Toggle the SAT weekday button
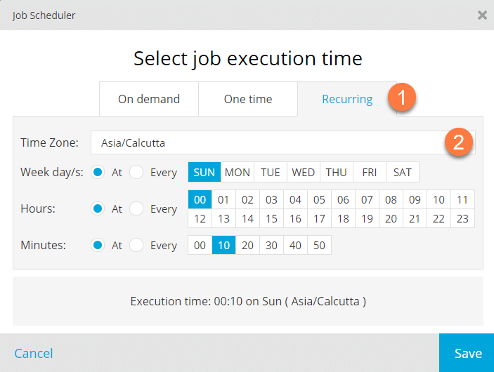This screenshot has width=494, height=372. [x=403, y=172]
